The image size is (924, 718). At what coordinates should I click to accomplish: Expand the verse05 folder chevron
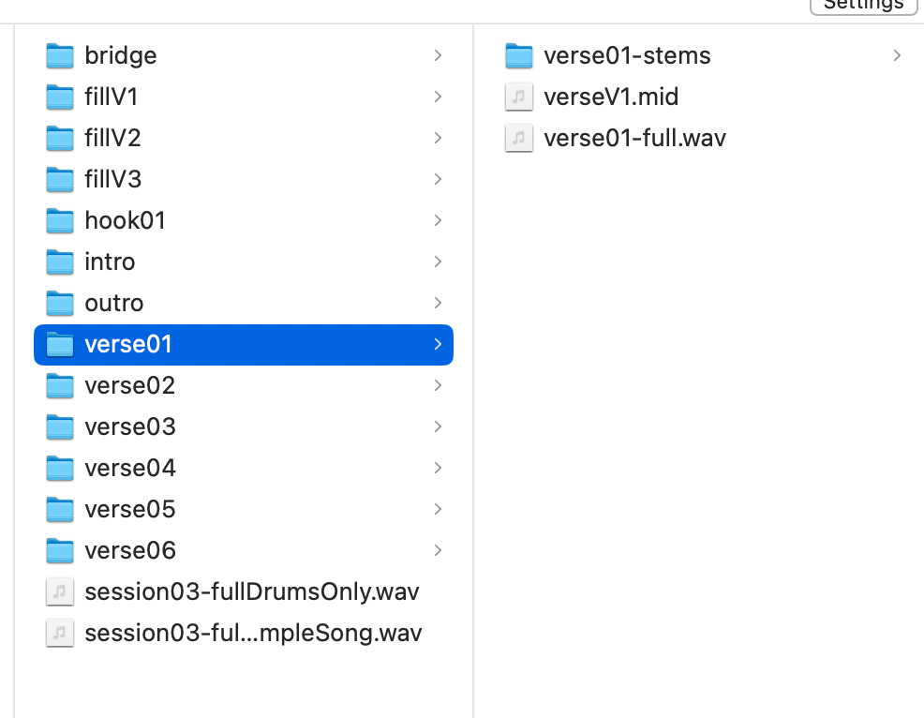438,510
